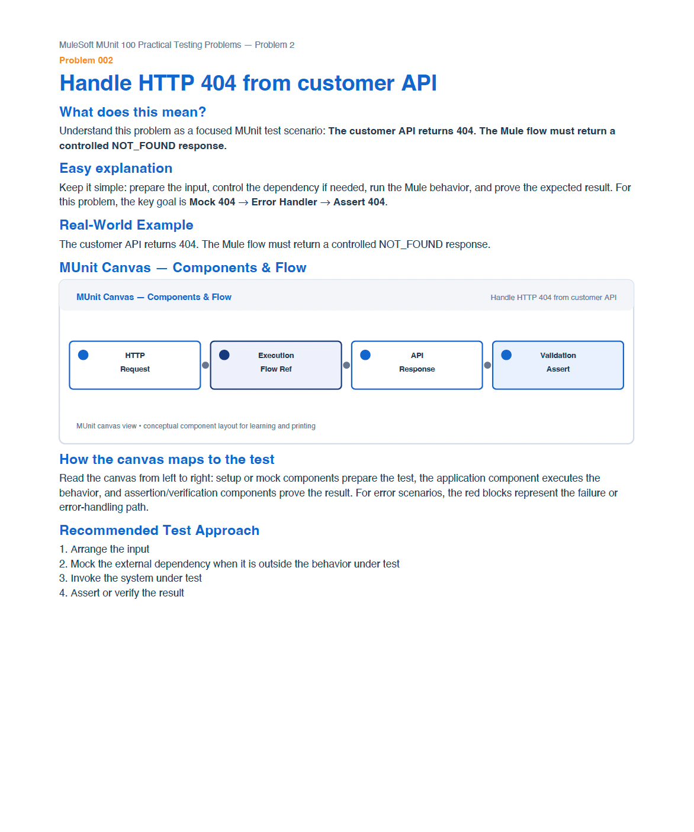This screenshot has height=832, width=694.
Task: Click the HTTP Request canvas block
Action: coord(135,365)
